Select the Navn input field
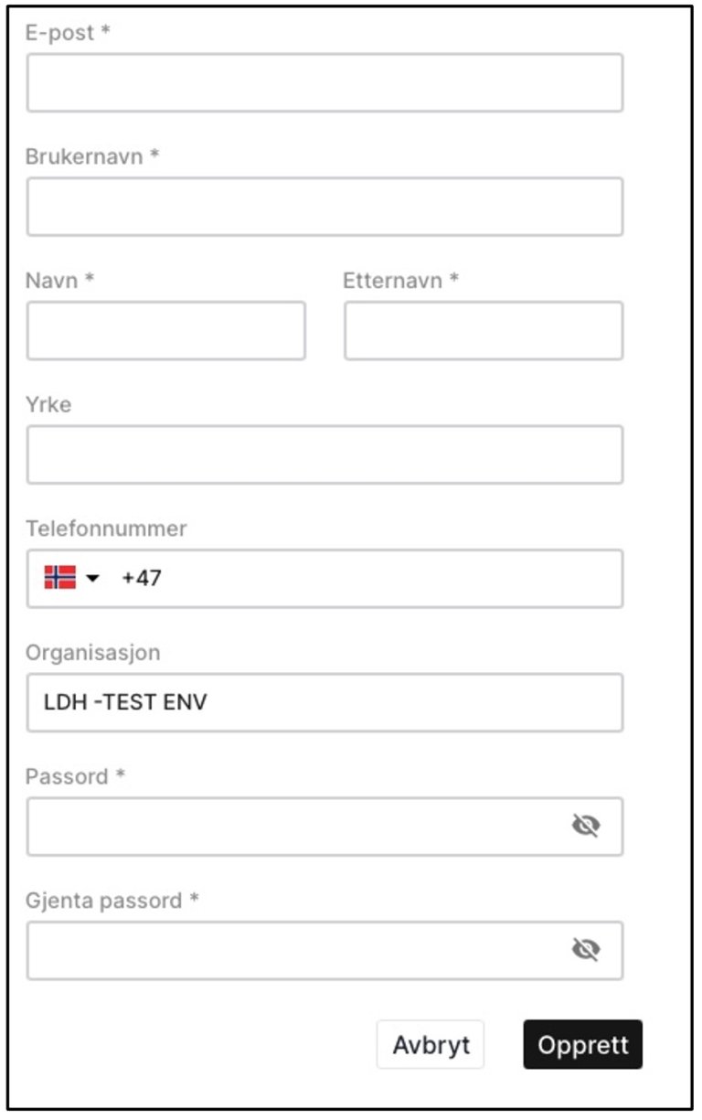This screenshot has width=702, height=1120. pos(165,331)
